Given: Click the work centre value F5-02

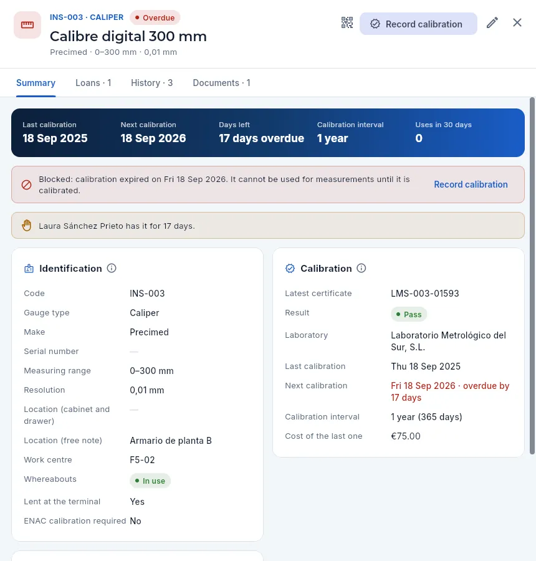Looking at the screenshot, I should [x=142, y=460].
